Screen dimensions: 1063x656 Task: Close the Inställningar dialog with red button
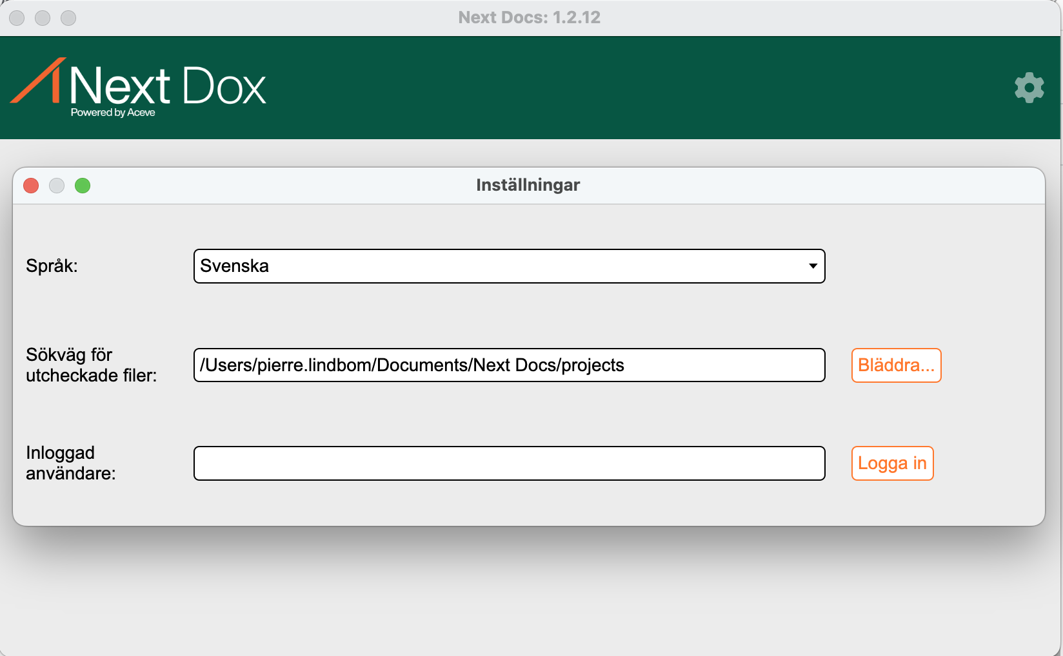(31, 186)
